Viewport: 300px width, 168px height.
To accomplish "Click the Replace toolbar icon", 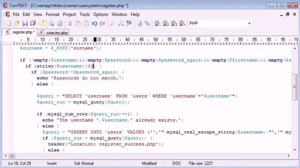I will coord(129,23).
